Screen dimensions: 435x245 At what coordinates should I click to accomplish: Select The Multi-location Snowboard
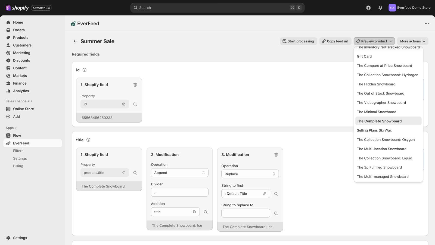[388, 149]
